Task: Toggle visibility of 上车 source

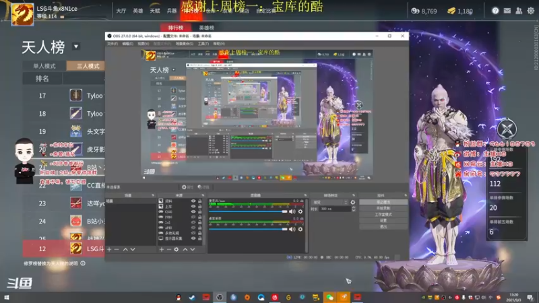Action: tap(193, 207)
